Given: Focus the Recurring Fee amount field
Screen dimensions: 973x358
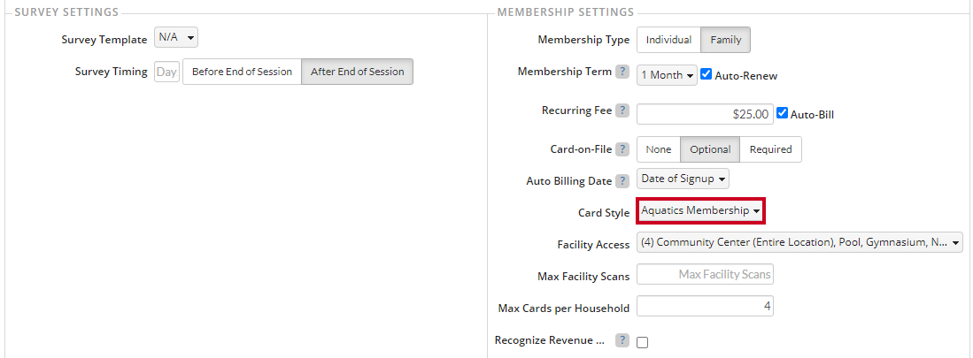Looking at the screenshot, I should pos(706,114).
